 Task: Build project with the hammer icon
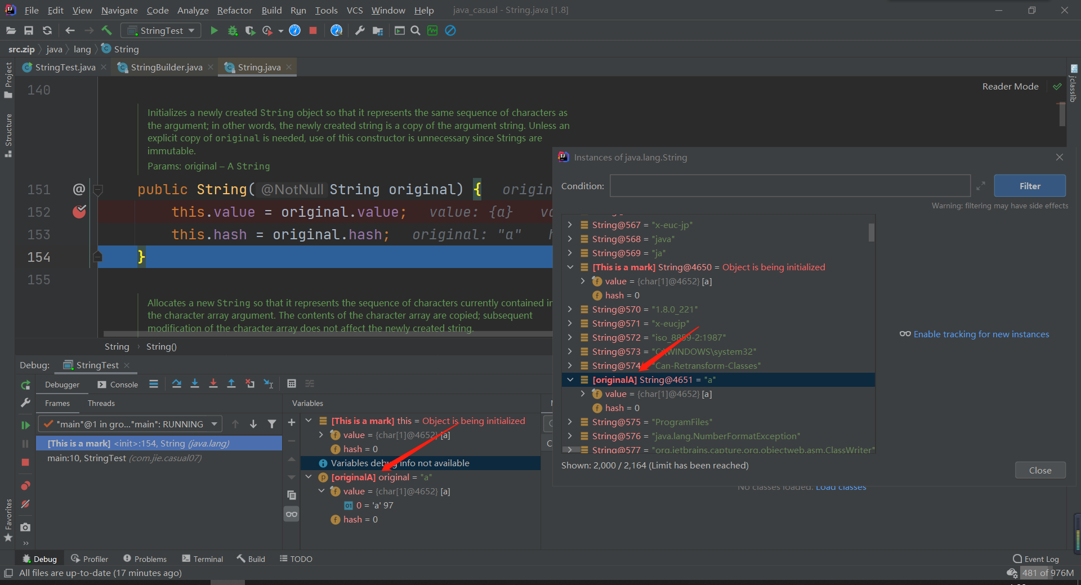[x=106, y=30]
